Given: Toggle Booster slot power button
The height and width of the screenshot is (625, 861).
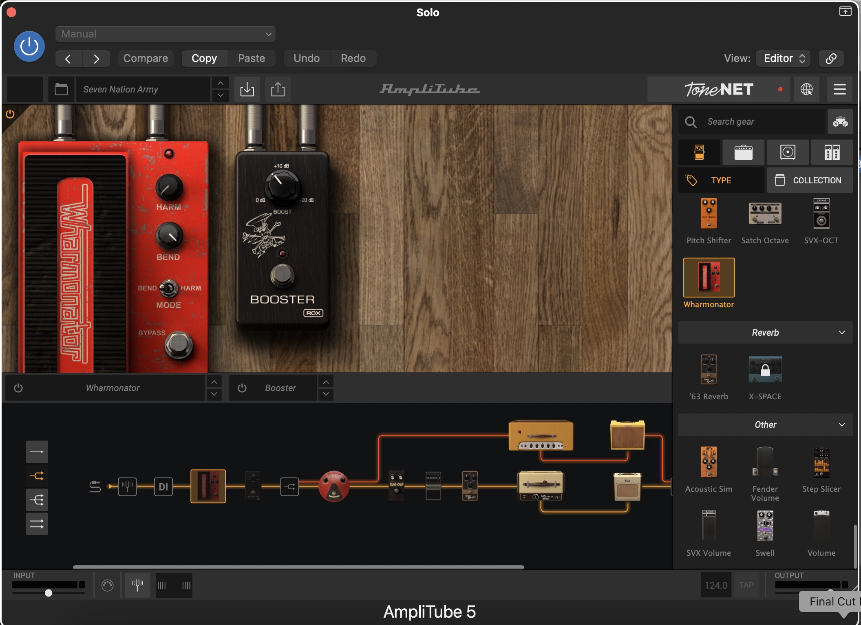Looking at the screenshot, I should tap(242, 388).
